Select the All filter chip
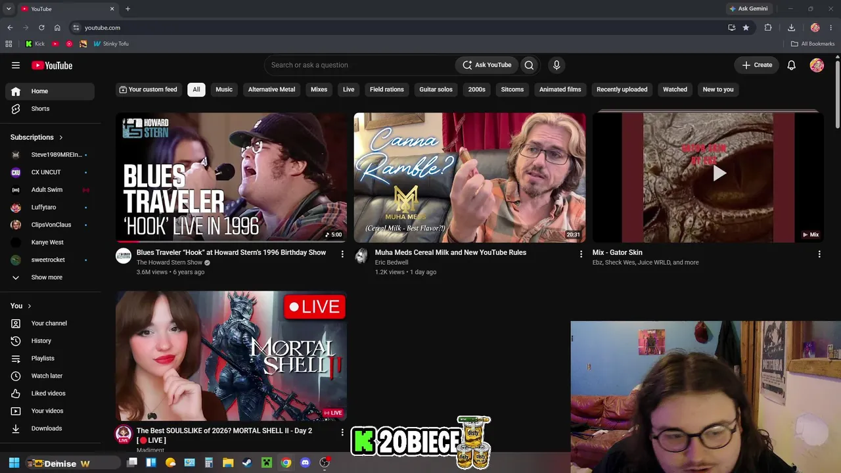 click(x=196, y=89)
